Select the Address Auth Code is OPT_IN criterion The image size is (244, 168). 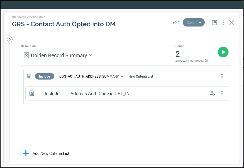click(100, 93)
